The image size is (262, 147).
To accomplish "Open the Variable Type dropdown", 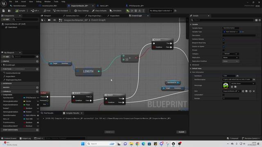I will (x=230, y=32).
